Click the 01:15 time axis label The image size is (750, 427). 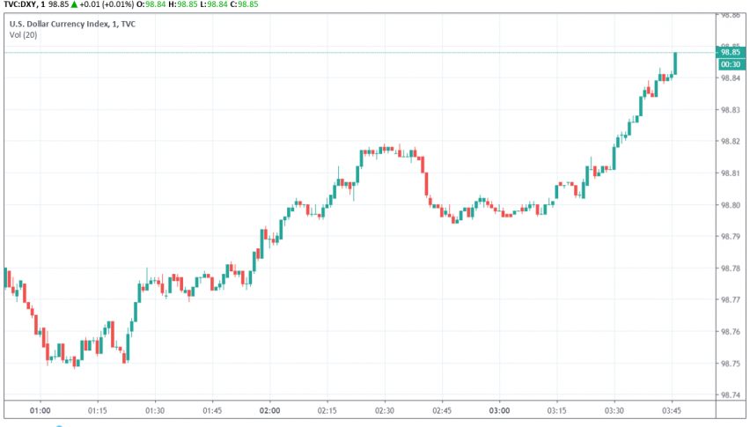pyautogui.click(x=98, y=411)
